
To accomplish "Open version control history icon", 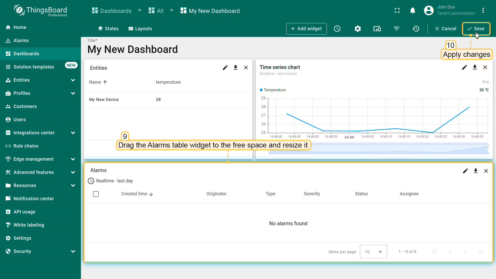I will click(x=416, y=29).
